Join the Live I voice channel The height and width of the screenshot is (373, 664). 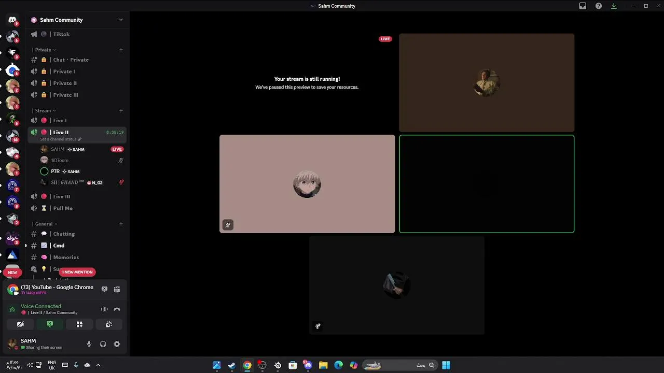coord(77,120)
